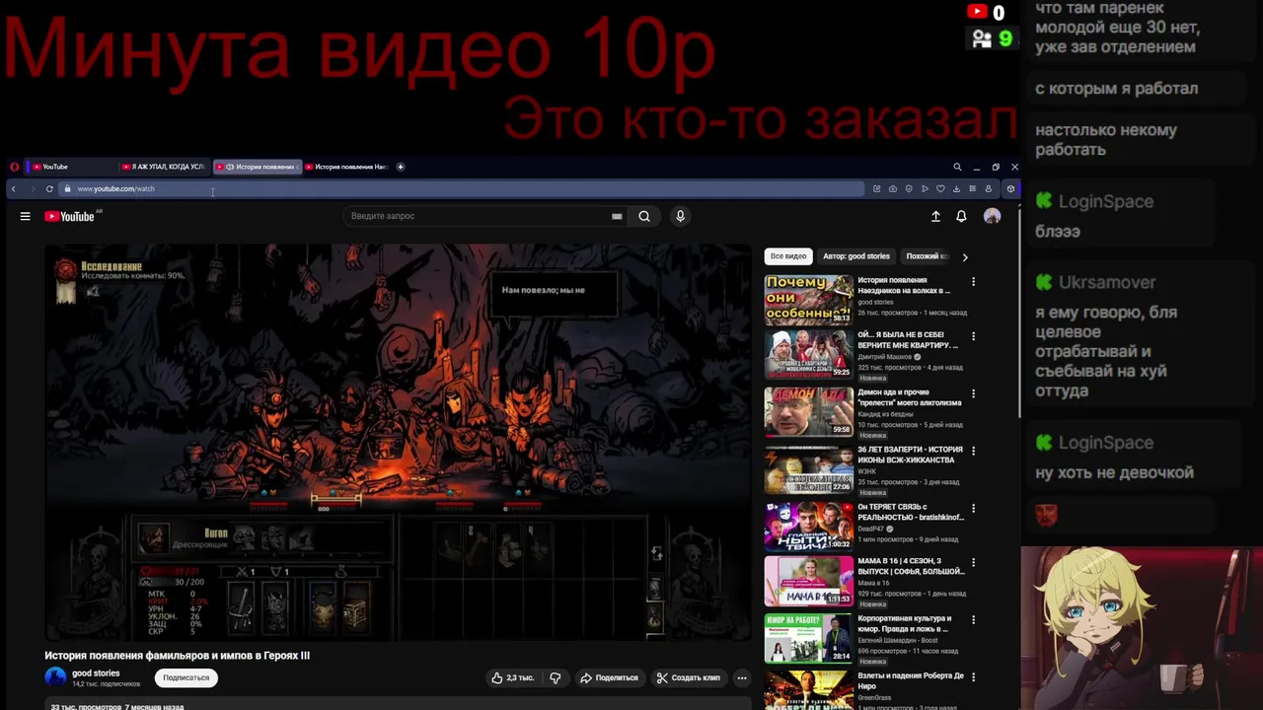Open options for 'Демон ада' video
Viewport: 1263px width, 710px height.
click(x=973, y=393)
